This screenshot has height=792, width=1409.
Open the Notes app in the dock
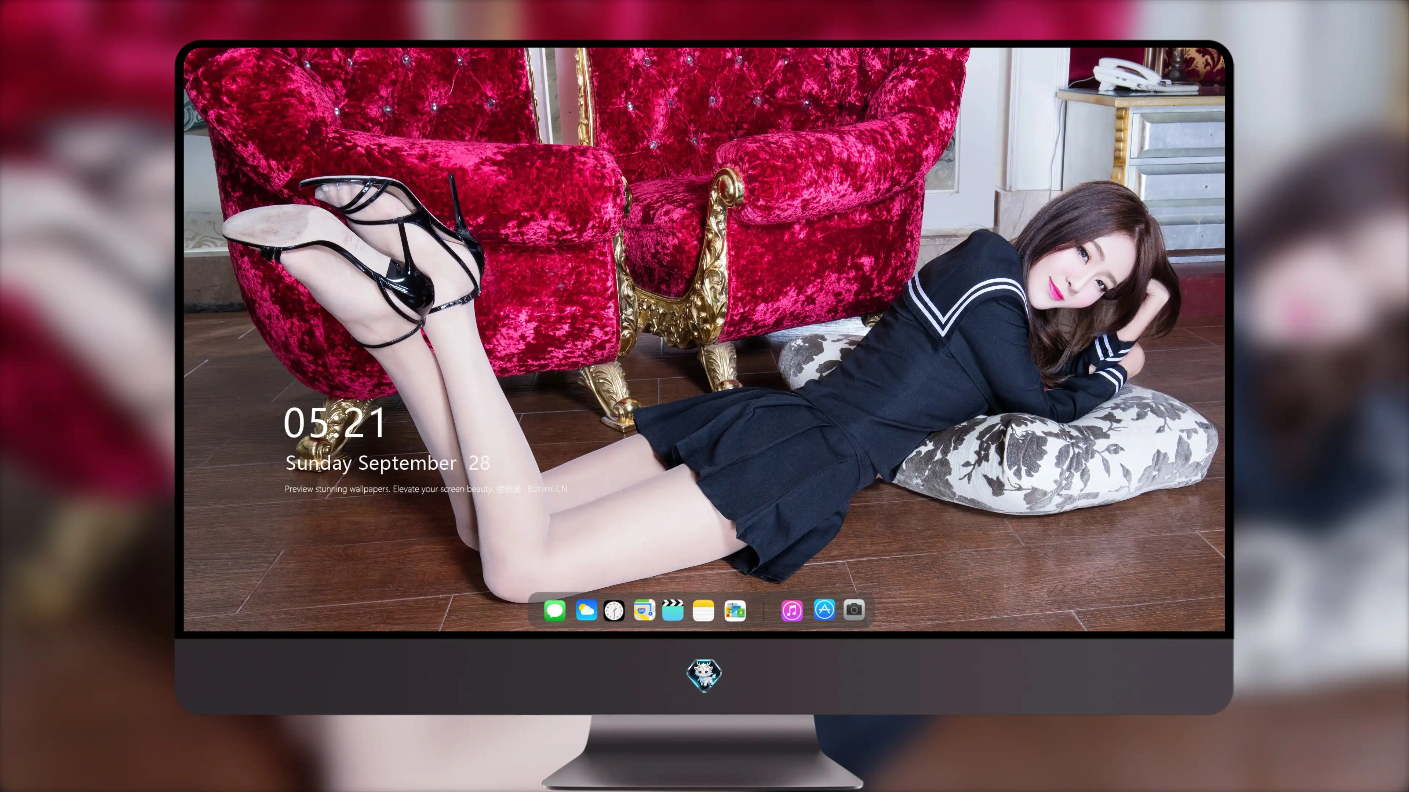coord(703,610)
